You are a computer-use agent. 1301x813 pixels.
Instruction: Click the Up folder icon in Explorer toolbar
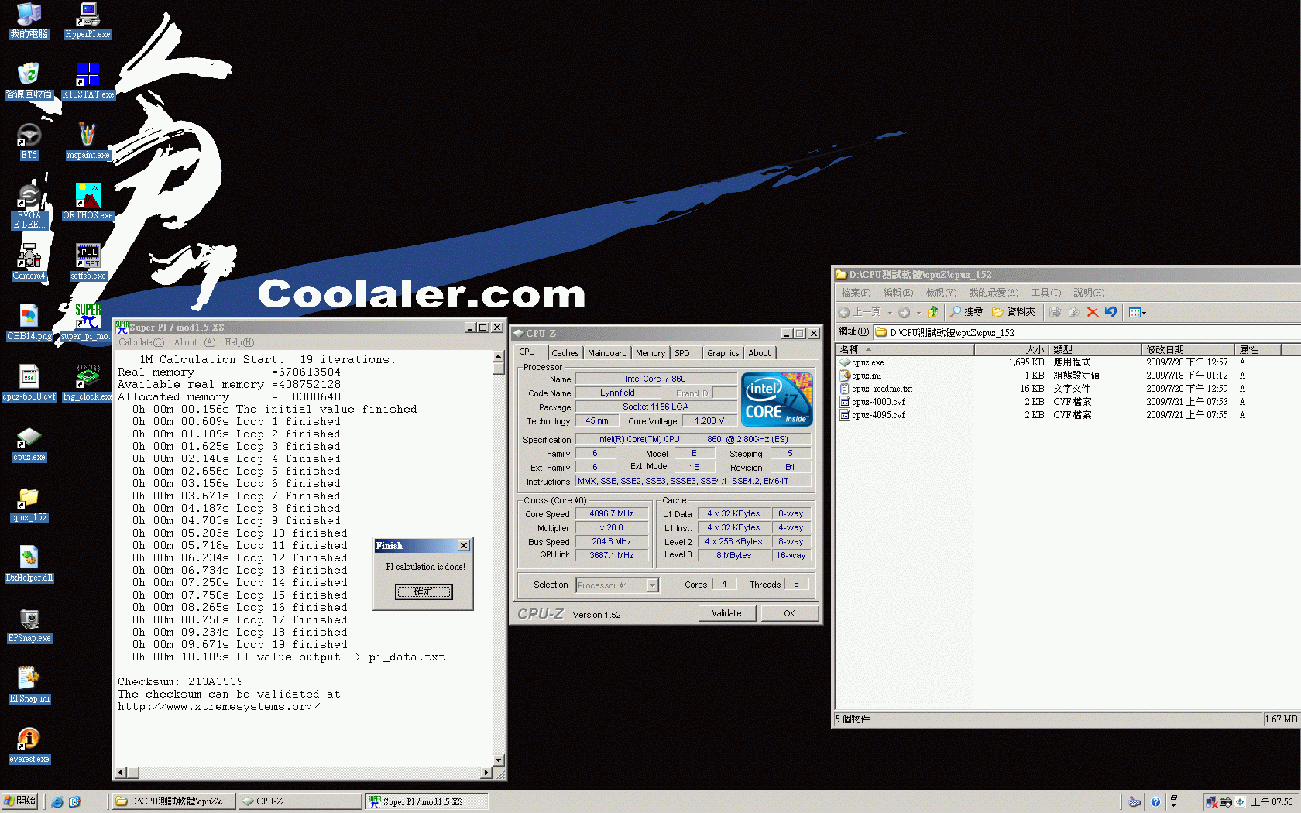(x=932, y=312)
